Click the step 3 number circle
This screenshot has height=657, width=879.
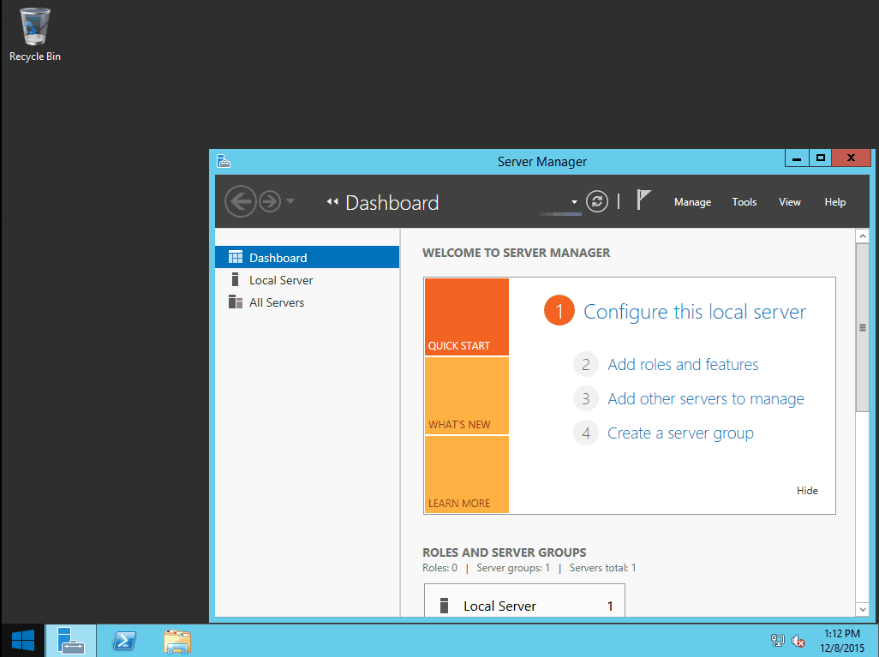point(586,398)
